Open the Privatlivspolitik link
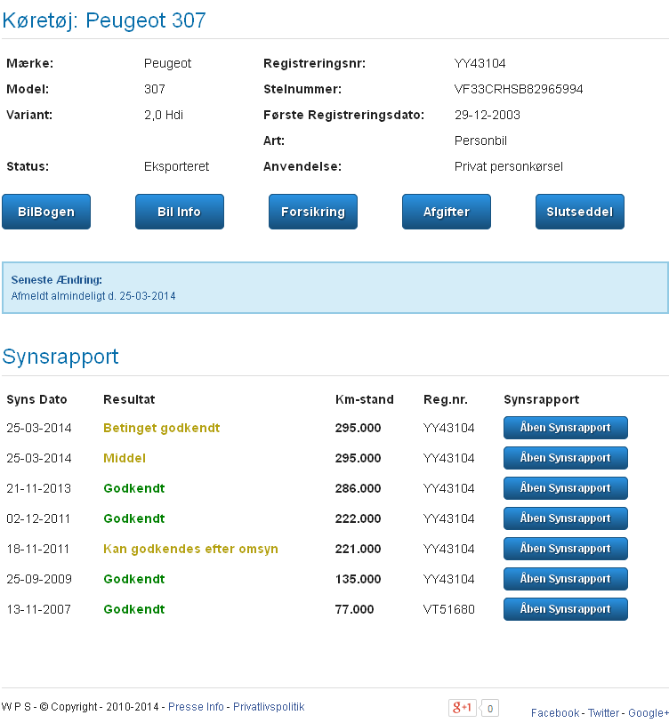 (269, 707)
